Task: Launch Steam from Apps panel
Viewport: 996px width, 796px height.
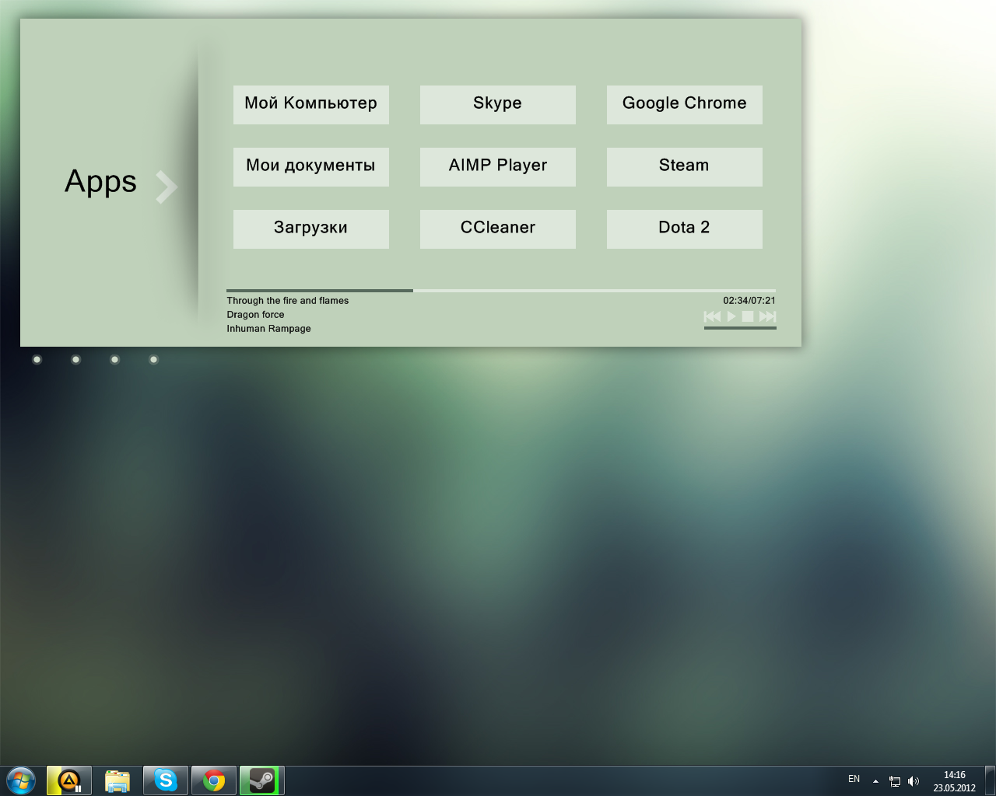Action: pyautogui.click(x=685, y=167)
